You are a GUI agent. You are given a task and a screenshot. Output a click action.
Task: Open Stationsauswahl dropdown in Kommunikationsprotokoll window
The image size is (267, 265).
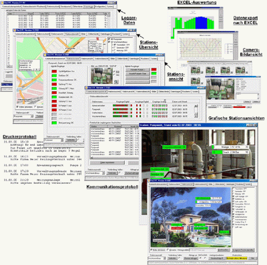103,173
